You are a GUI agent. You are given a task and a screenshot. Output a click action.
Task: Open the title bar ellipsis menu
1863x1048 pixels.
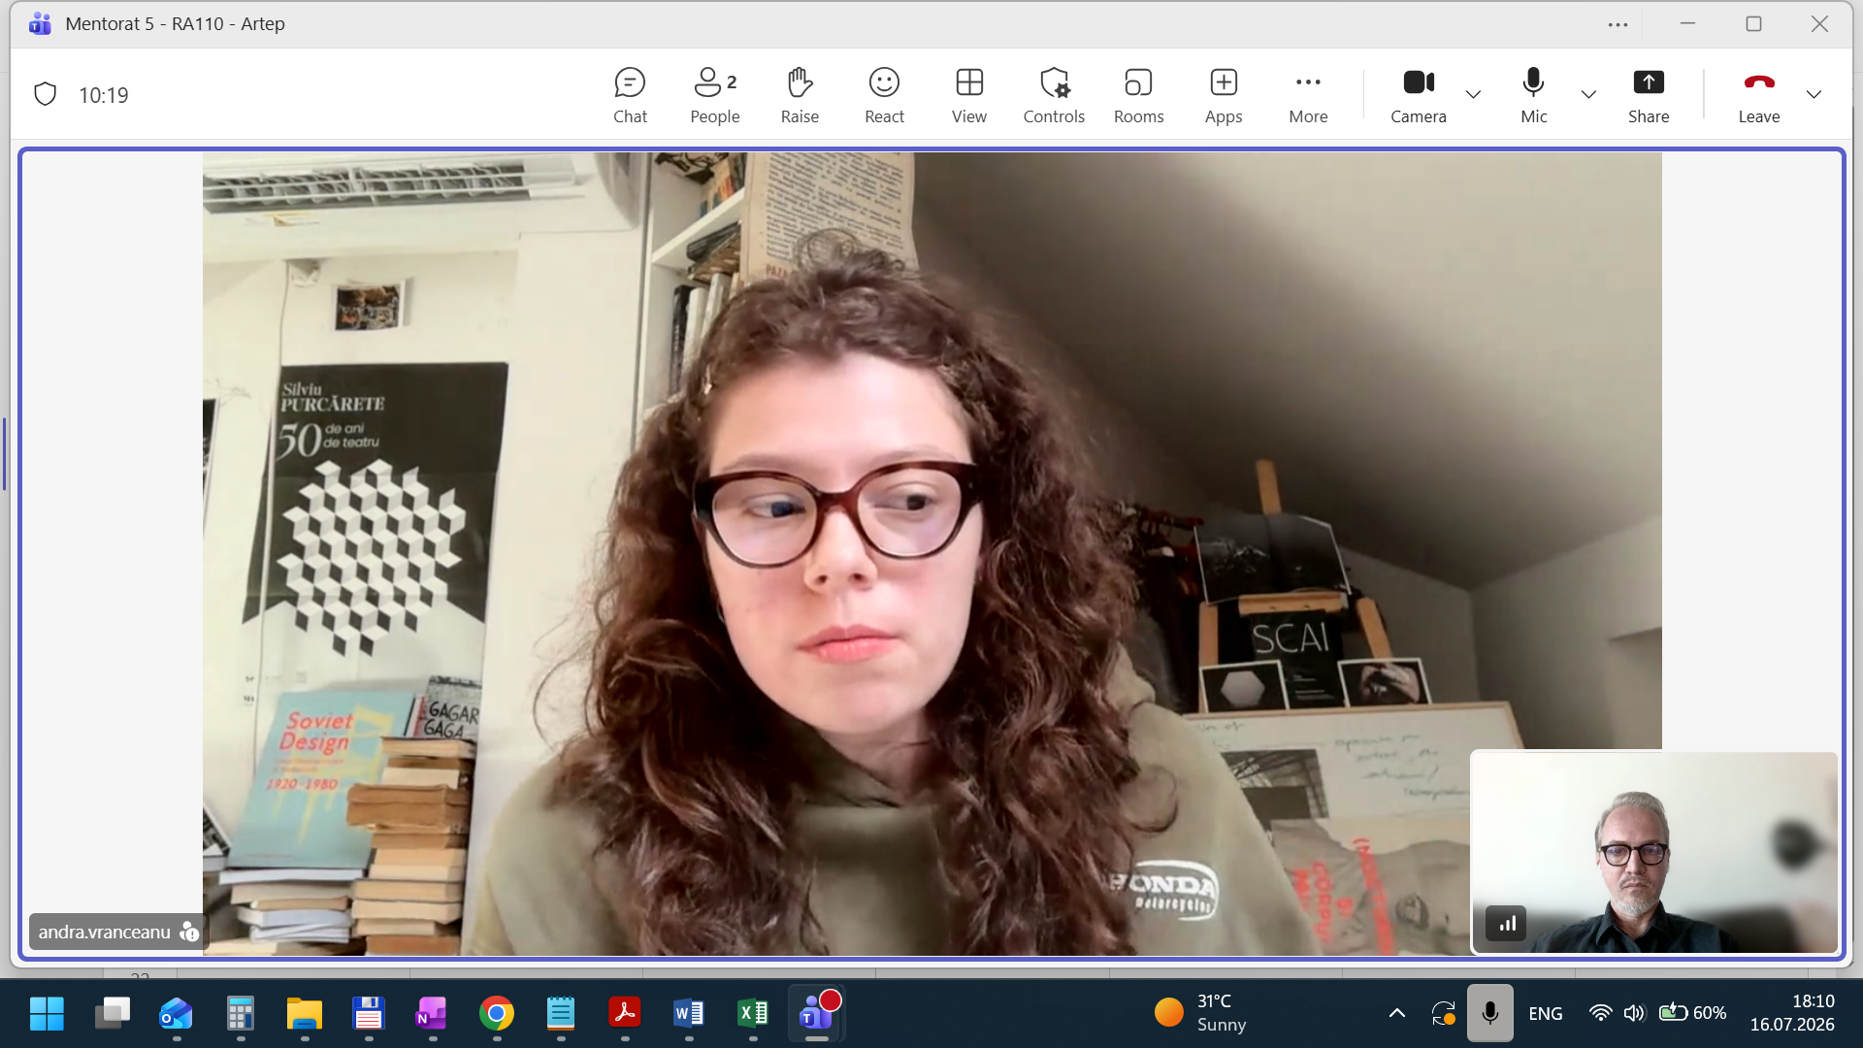click(x=1618, y=24)
